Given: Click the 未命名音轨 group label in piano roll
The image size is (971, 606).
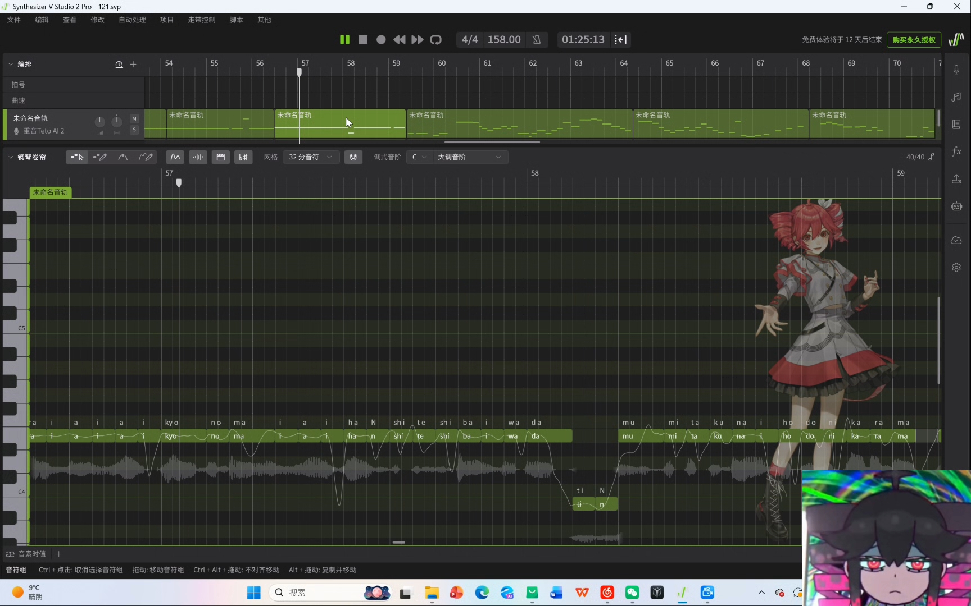Looking at the screenshot, I should pos(50,192).
